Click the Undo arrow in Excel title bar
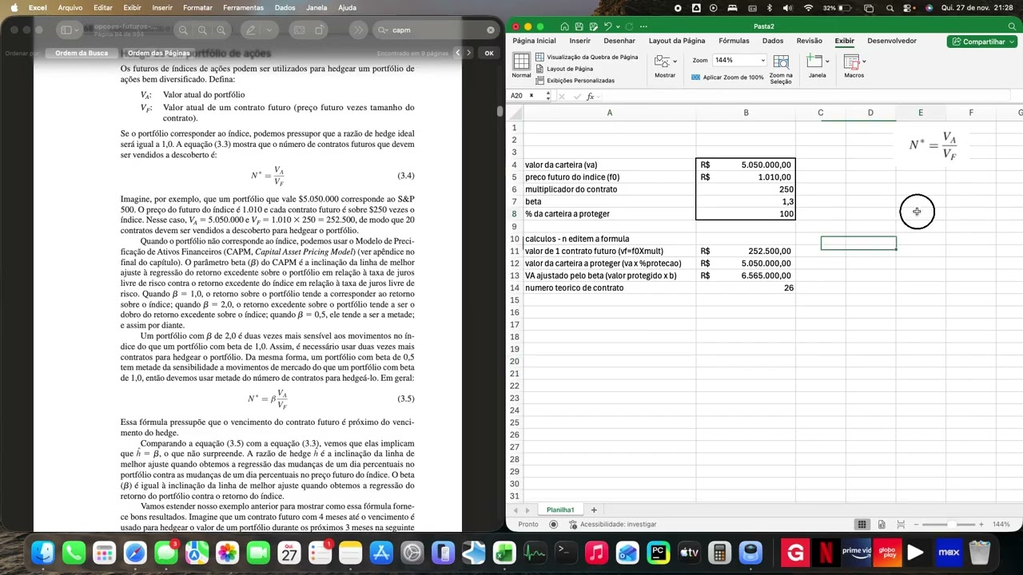This screenshot has width=1023, height=575. click(x=607, y=26)
